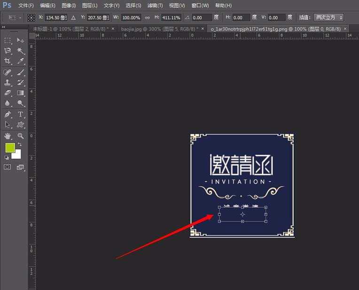Select the Pen tool
Image resolution: width=359 pixels, height=290 pixels.
pos(8,114)
